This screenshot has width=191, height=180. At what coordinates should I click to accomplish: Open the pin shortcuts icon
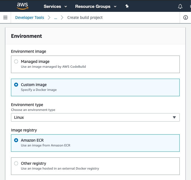tap(127, 6)
